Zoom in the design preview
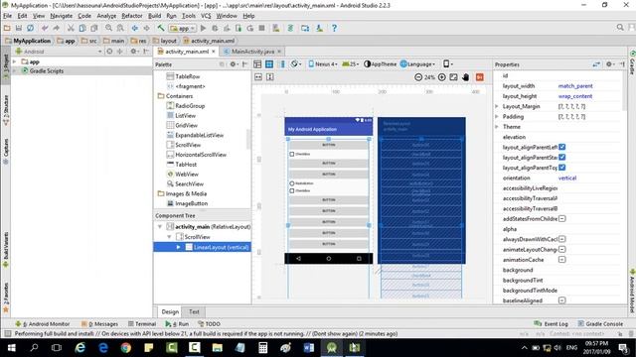636x357 pixels. coord(442,77)
